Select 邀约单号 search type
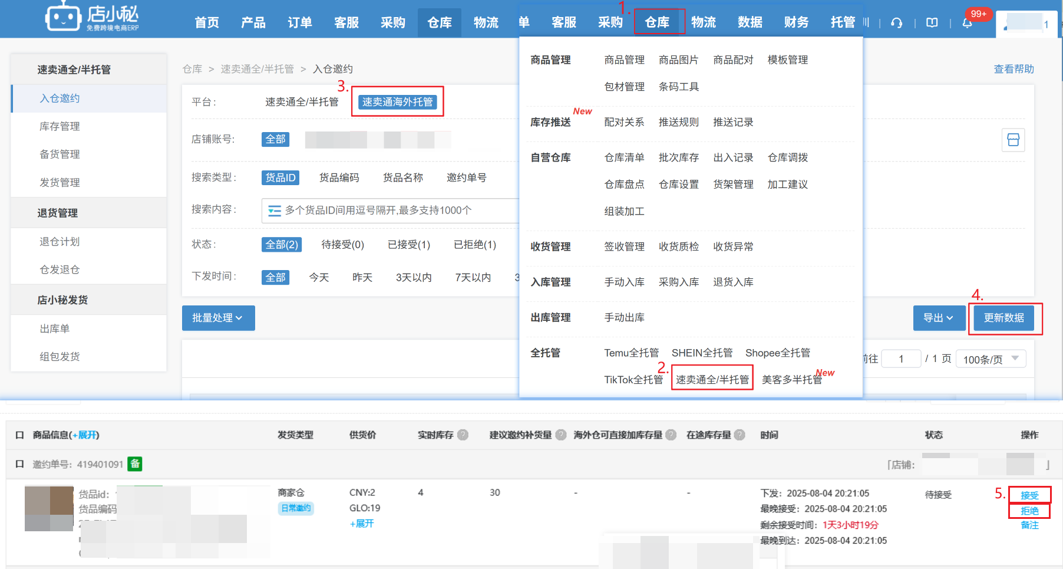This screenshot has width=1063, height=569. tap(467, 177)
